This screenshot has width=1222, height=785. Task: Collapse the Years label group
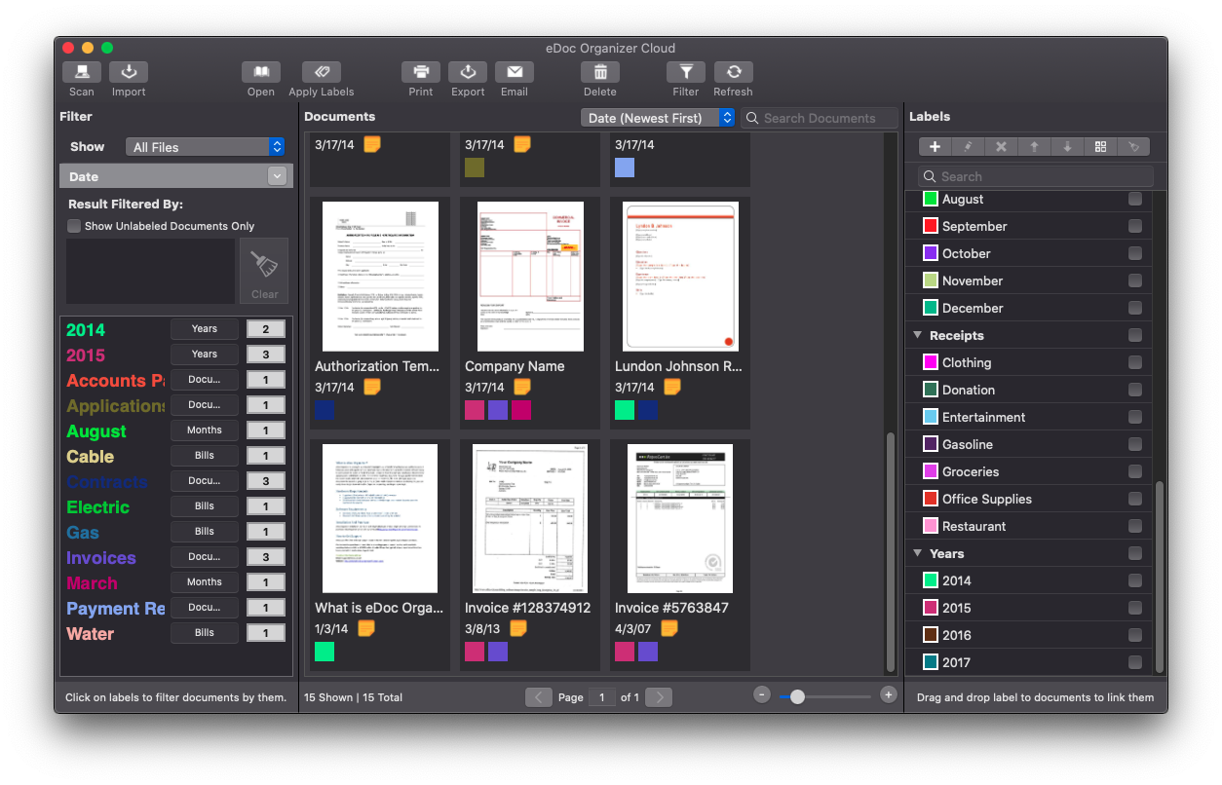click(916, 553)
